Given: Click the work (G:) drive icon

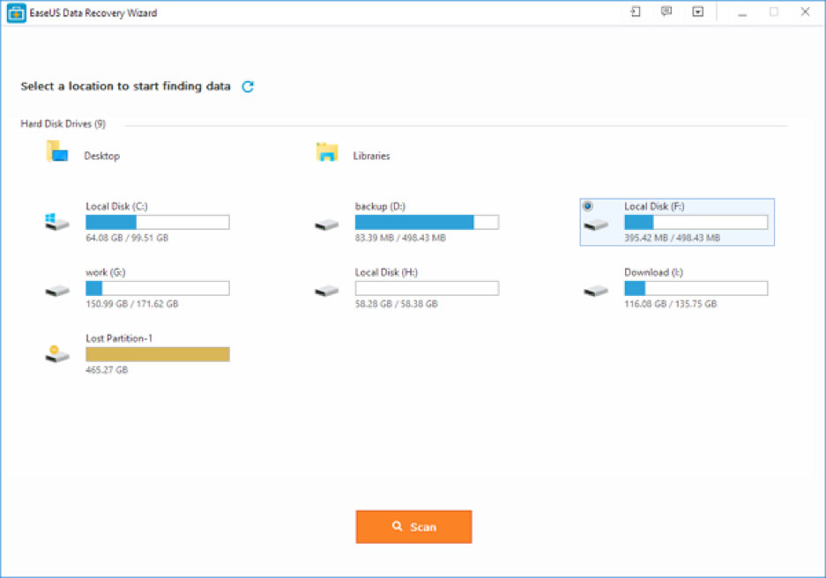Looking at the screenshot, I should tap(56, 289).
